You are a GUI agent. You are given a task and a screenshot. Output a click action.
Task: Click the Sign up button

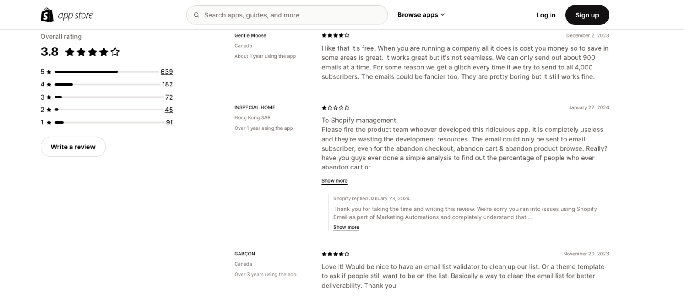(587, 15)
